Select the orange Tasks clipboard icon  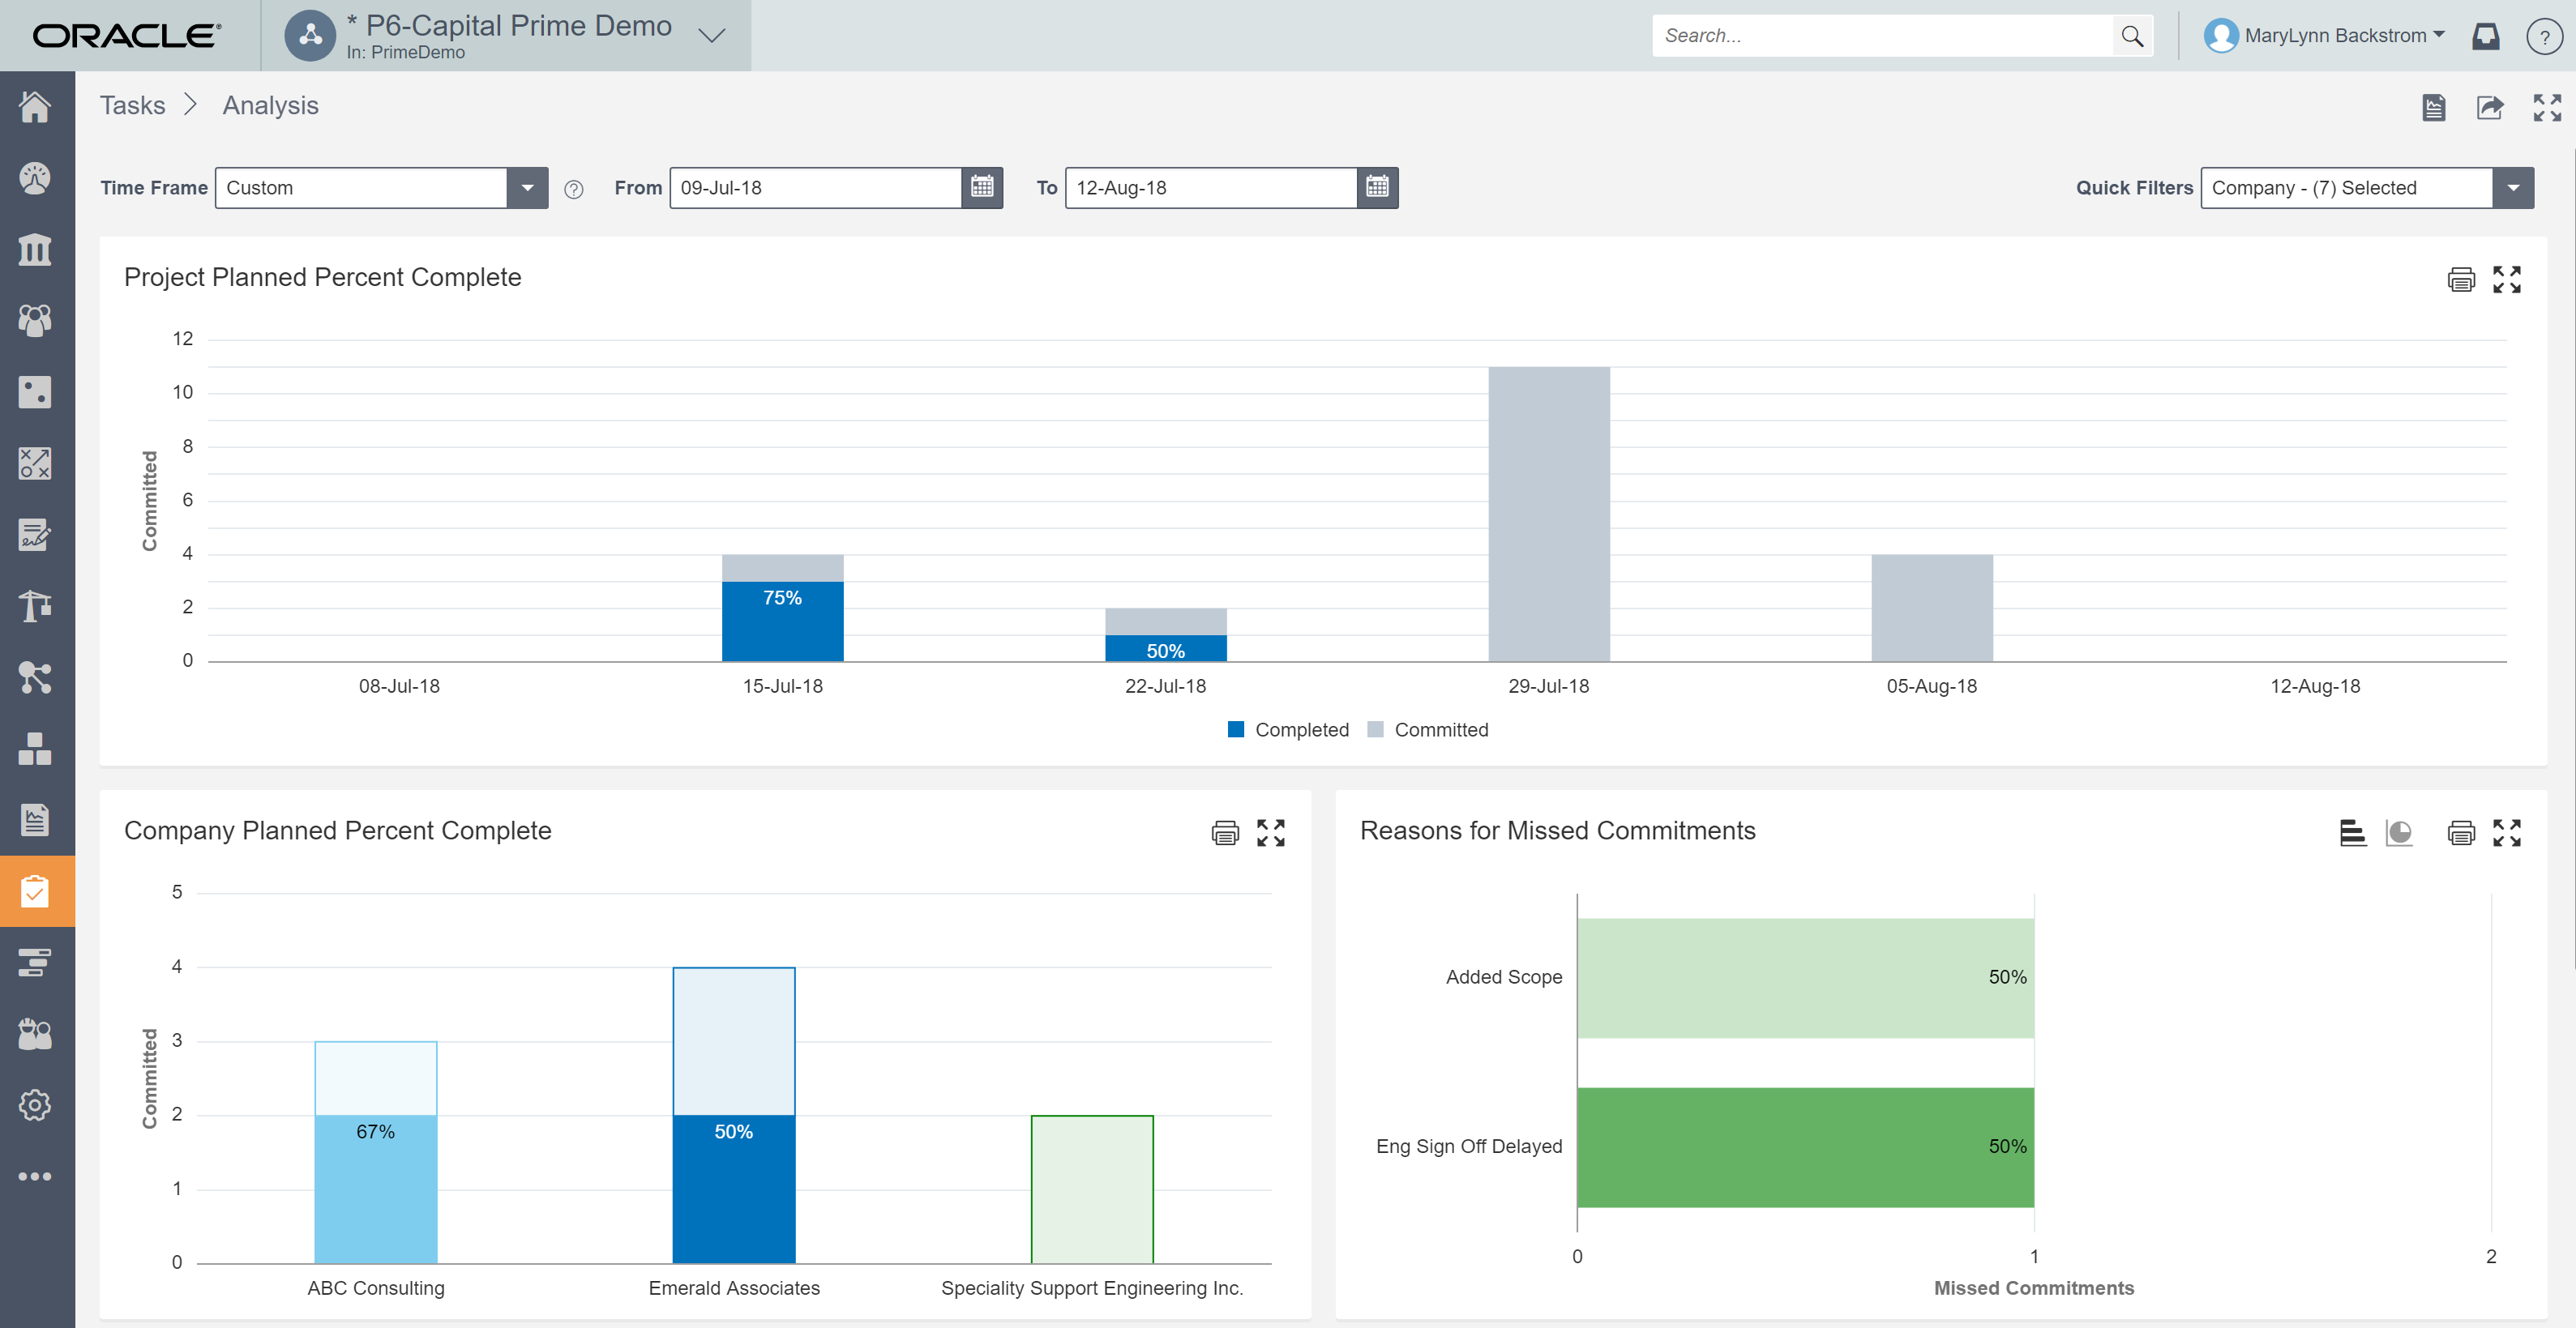(36, 890)
